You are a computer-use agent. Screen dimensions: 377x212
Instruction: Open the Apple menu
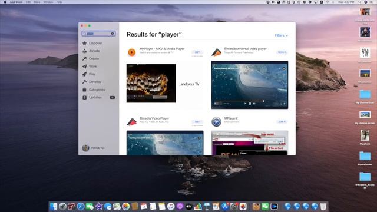[x=5, y=2]
